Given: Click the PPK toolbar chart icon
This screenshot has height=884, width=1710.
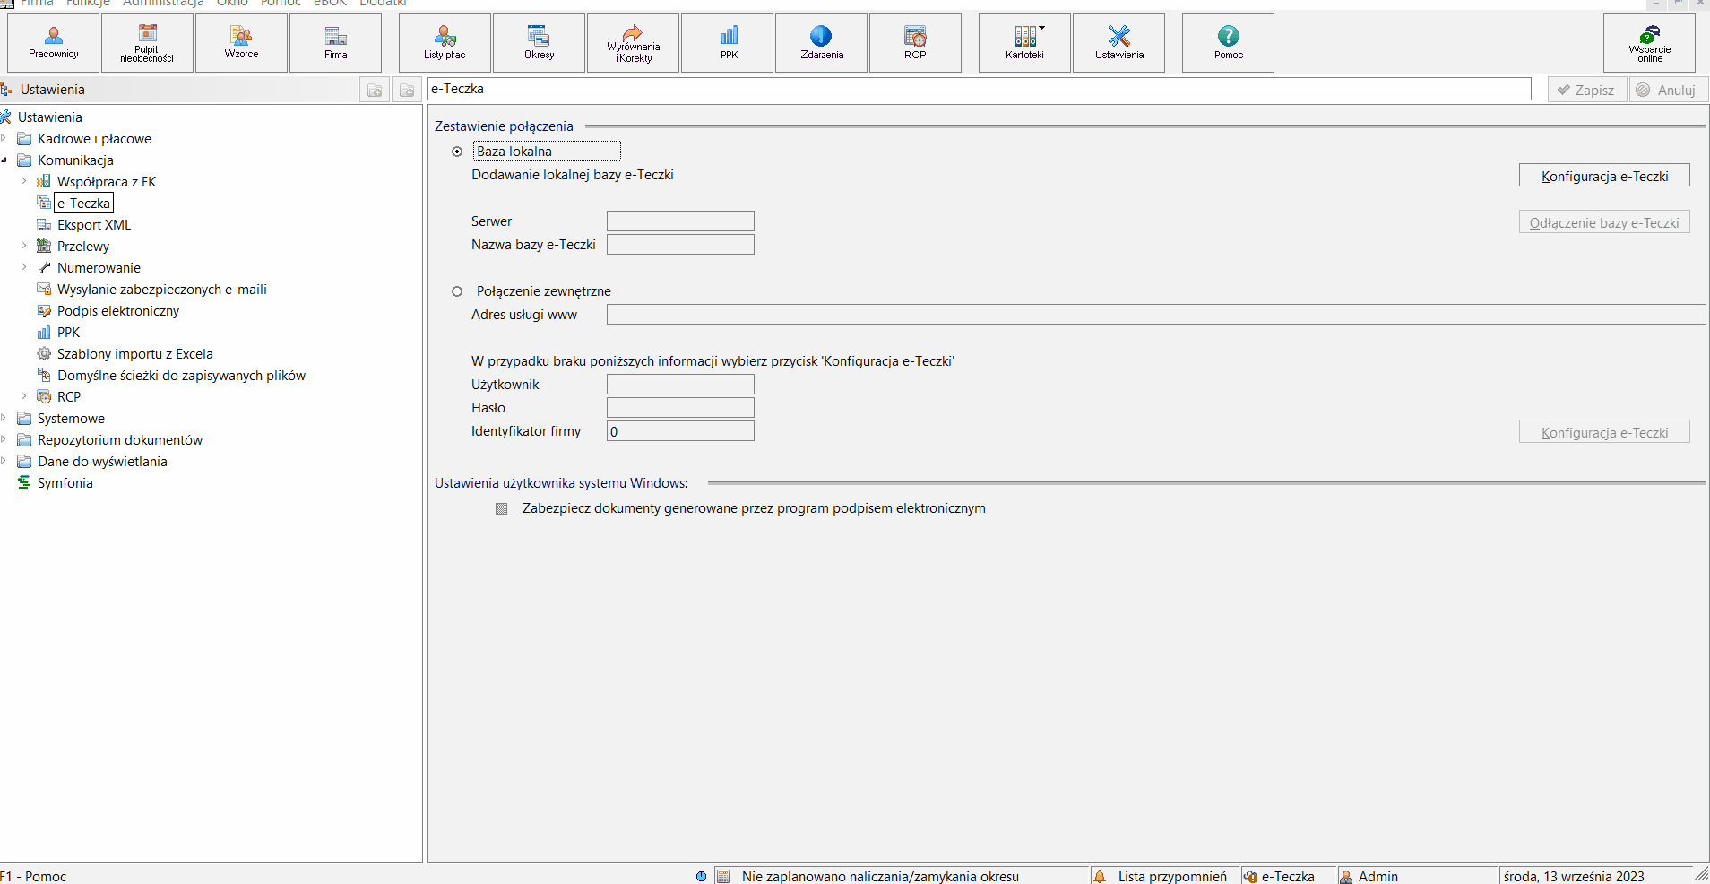Looking at the screenshot, I should tap(729, 43).
